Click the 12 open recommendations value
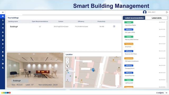 coord(40,26)
